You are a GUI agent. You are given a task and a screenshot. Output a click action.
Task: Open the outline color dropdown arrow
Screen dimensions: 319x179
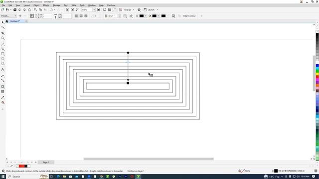[x=146, y=16]
